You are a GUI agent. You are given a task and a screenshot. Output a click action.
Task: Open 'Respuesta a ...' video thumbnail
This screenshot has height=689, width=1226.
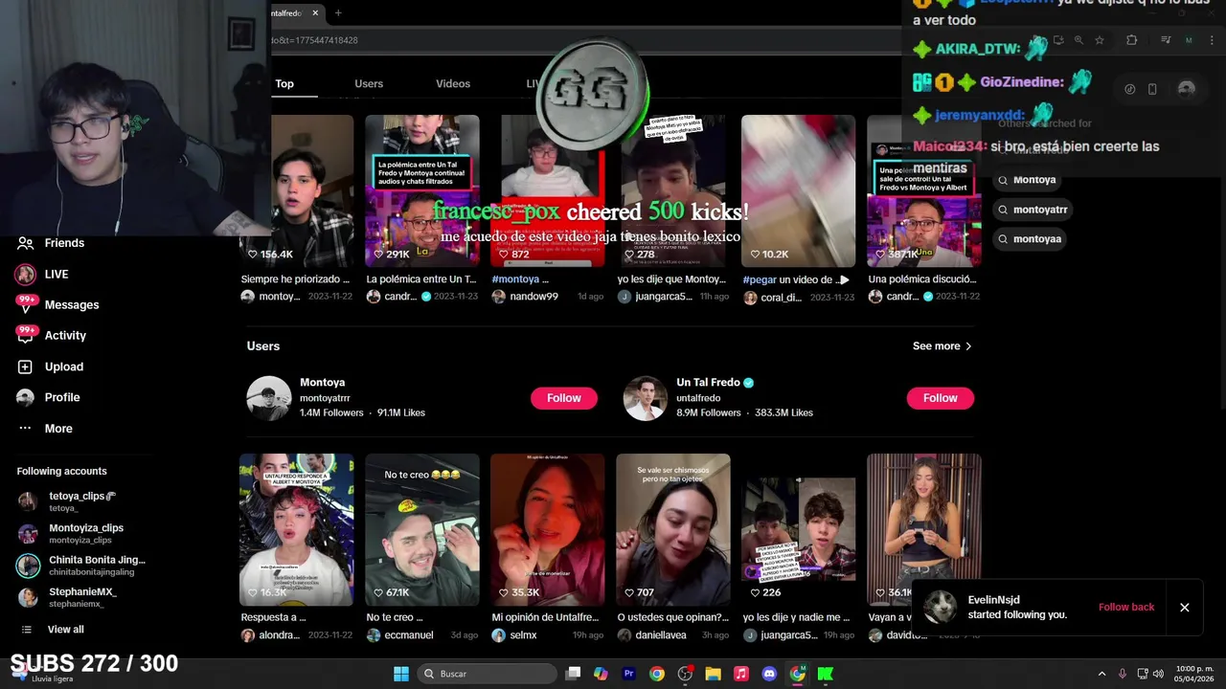point(296,529)
